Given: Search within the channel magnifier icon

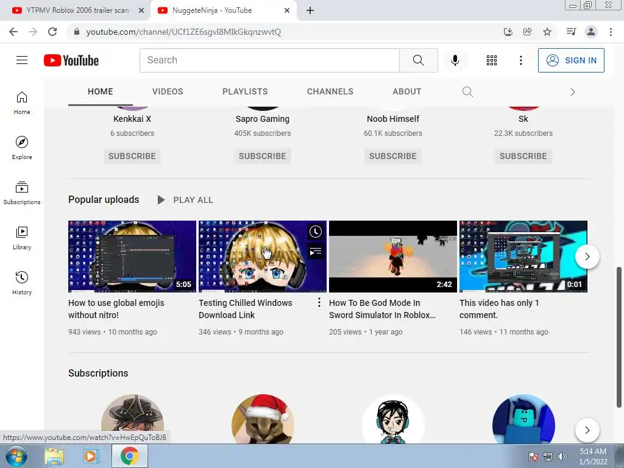Looking at the screenshot, I should pos(467,92).
